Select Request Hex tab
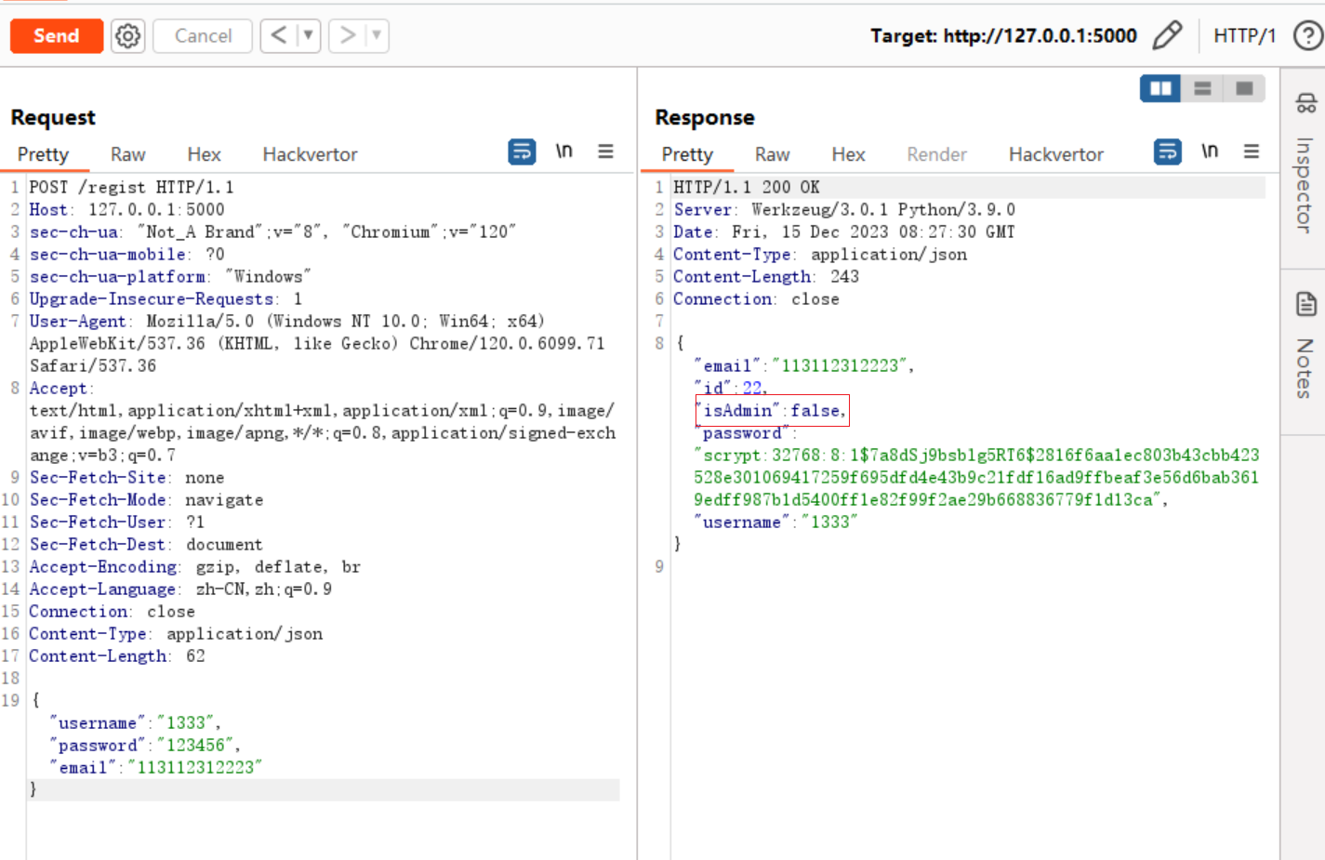The width and height of the screenshot is (1325, 860). 204,154
